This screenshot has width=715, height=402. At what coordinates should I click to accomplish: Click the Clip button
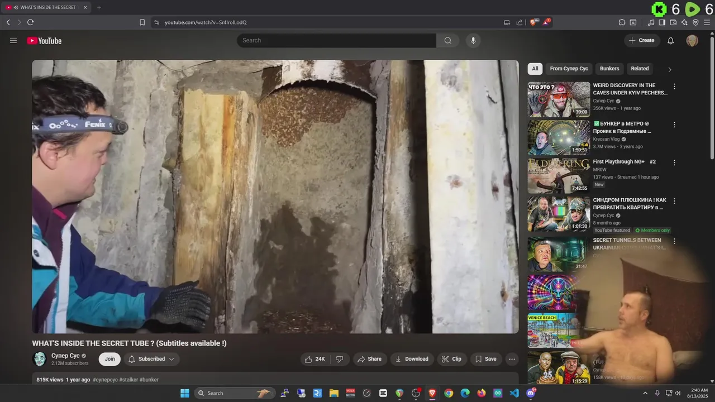pos(452,359)
